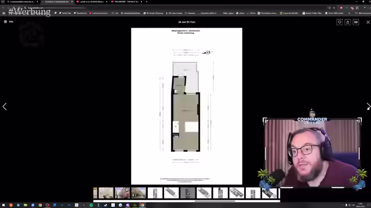The image size is (371, 208).
Task: Close the third browser tab
Action: pos(107,2)
